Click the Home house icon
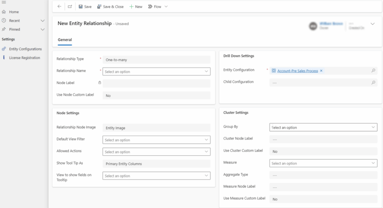This screenshot has width=383, height=208. (4, 12)
